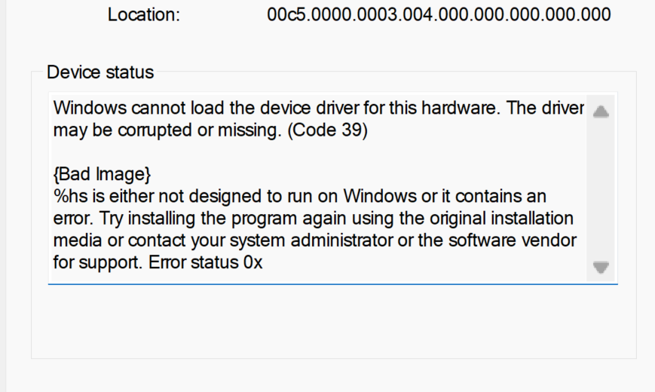Click the {Bad Image} line
655x392 pixels.
coord(102,174)
